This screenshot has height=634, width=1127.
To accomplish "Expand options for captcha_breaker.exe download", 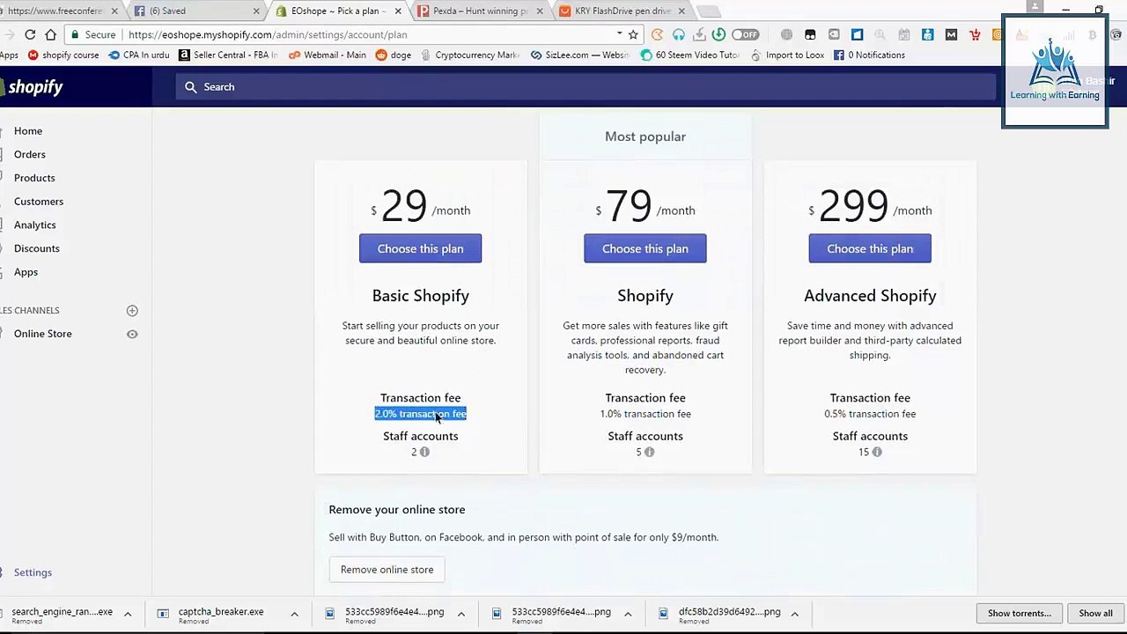I will point(294,614).
